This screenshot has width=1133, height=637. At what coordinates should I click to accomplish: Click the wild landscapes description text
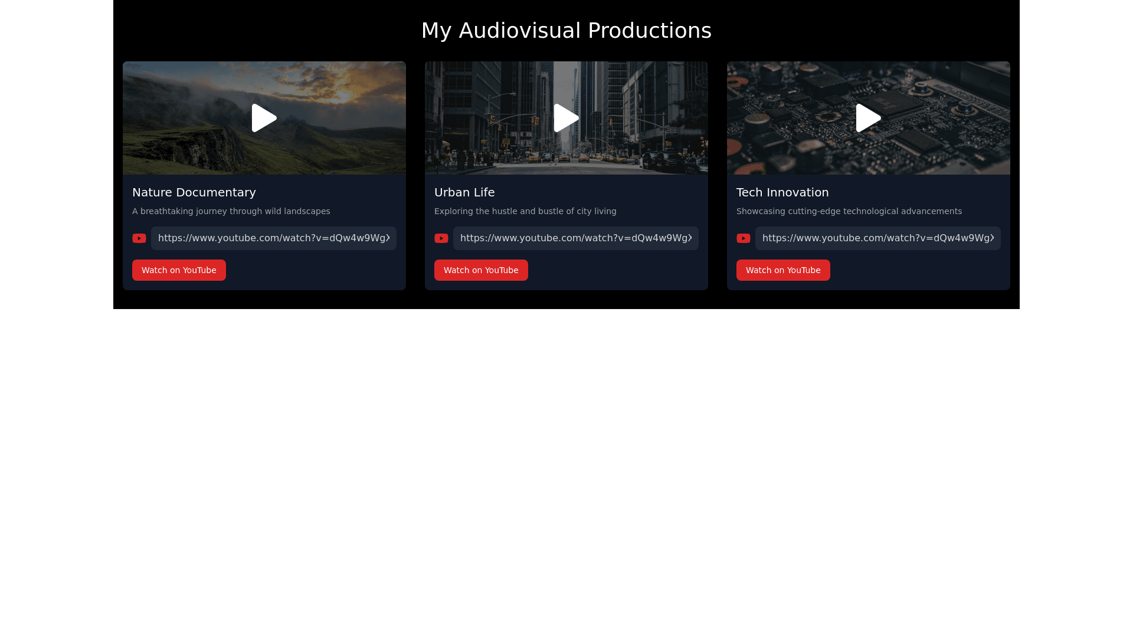tap(231, 211)
